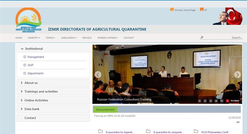The width and height of the screenshot is (247, 134).
Task: Select slide 3 in carousel pager
Action: 210,101
